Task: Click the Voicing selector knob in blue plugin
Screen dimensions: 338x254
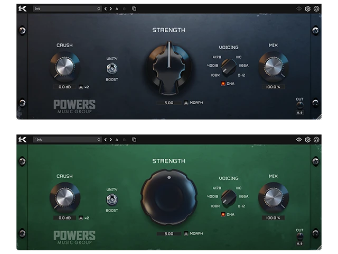Action: (x=229, y=67)
